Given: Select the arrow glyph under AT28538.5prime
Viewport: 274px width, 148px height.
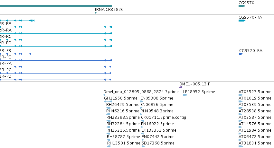Looking at the screenshot, I should point(240,114).
